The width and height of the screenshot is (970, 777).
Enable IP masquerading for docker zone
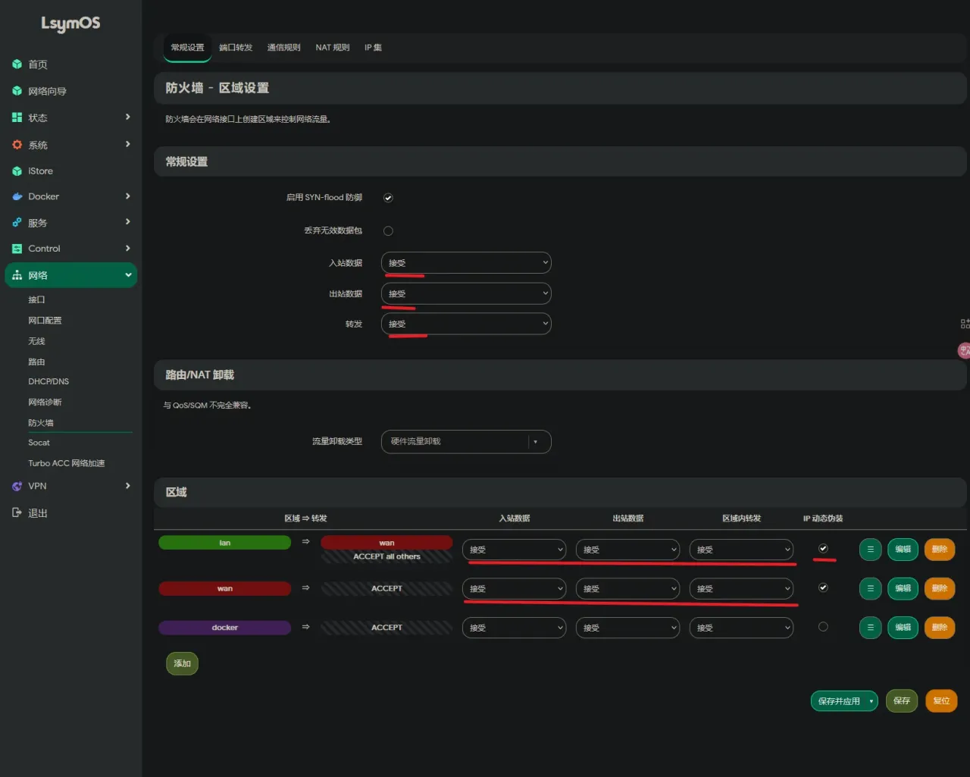[823, 627]
